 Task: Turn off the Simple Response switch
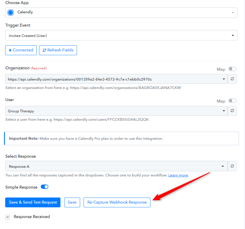click(45, 187)
